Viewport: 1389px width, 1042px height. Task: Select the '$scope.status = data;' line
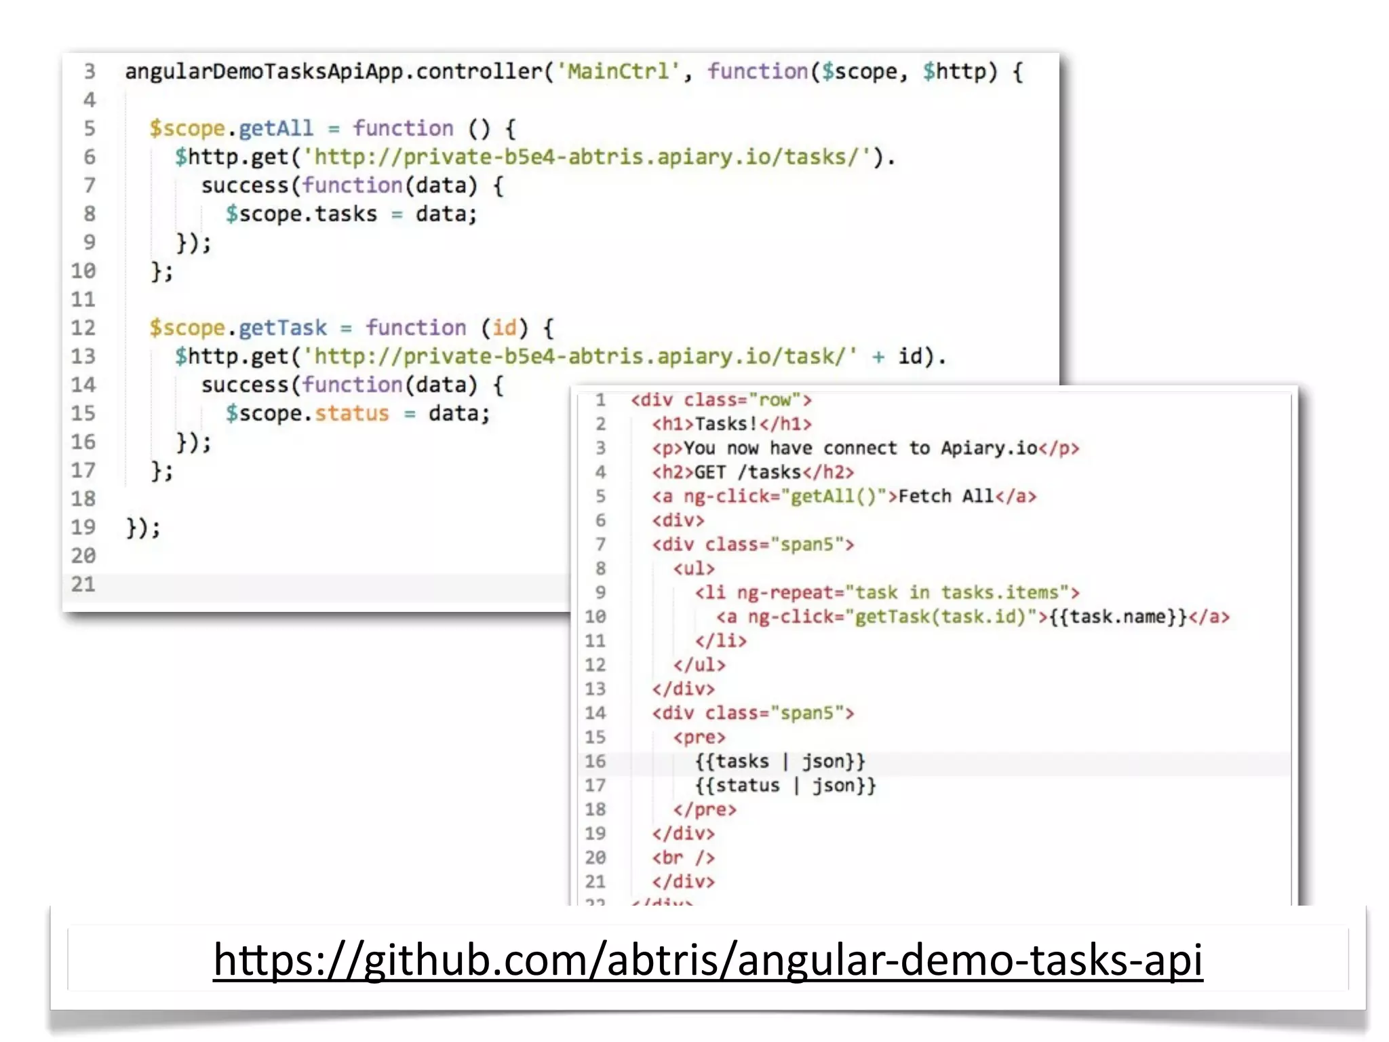[358, 413]
